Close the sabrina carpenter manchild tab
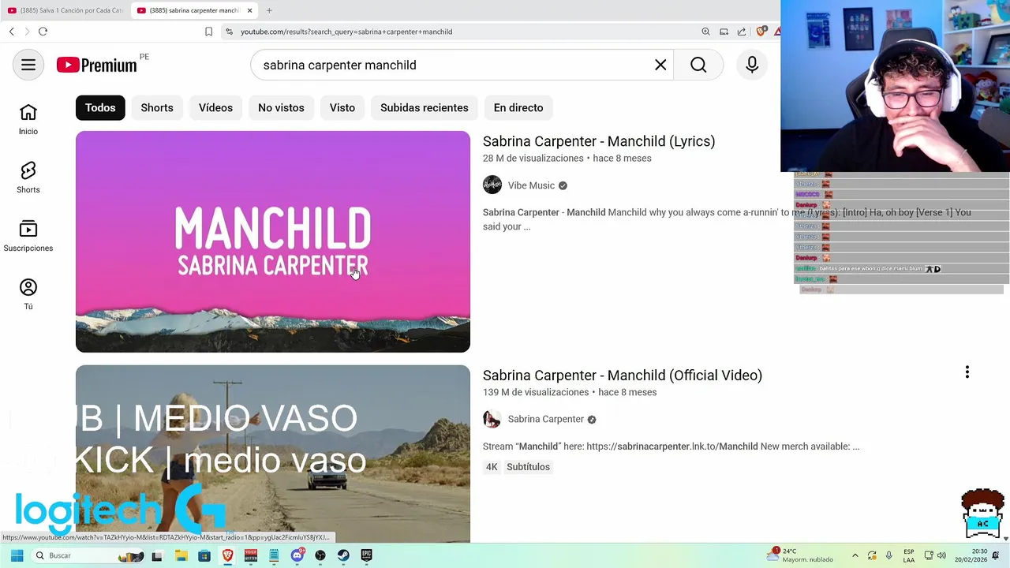 coord(249,10)
